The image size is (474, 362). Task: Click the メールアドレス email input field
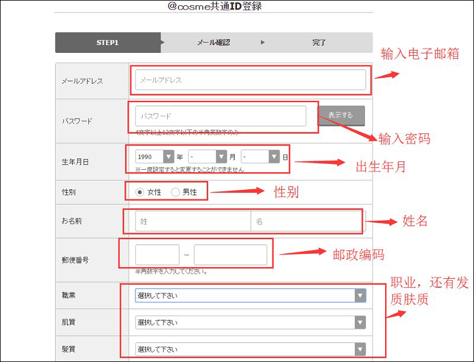(x=250, y=80)
